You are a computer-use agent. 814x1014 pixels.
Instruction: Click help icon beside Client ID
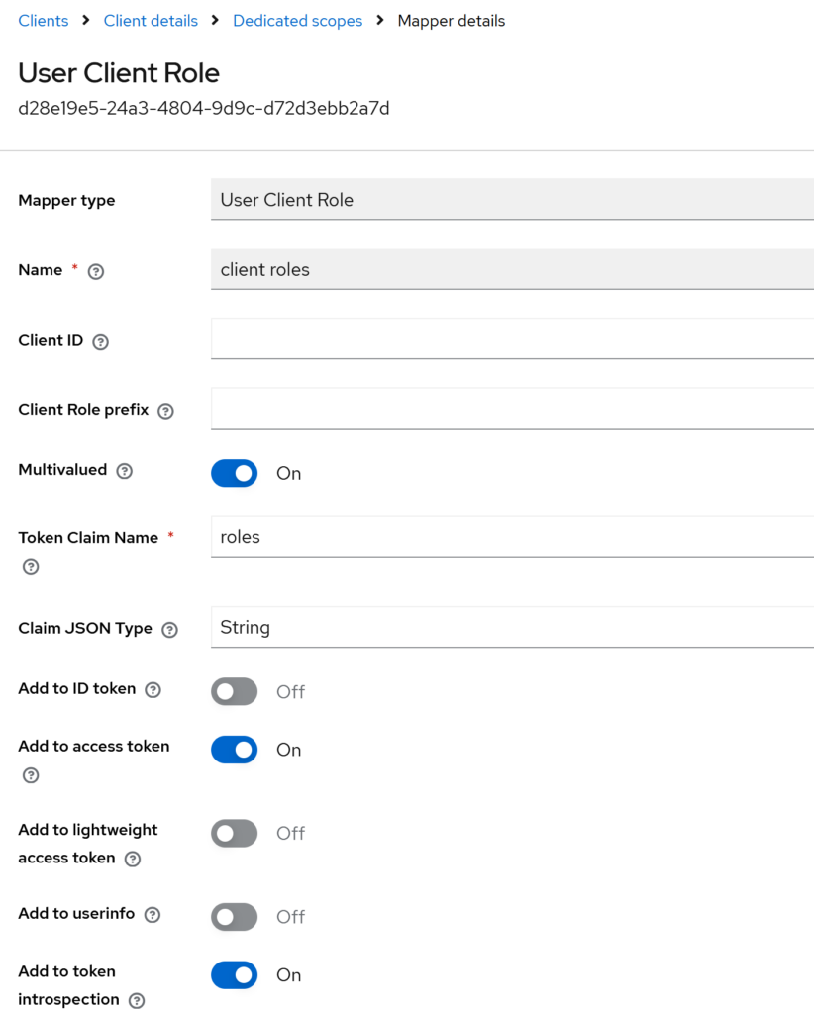(100, 341)
